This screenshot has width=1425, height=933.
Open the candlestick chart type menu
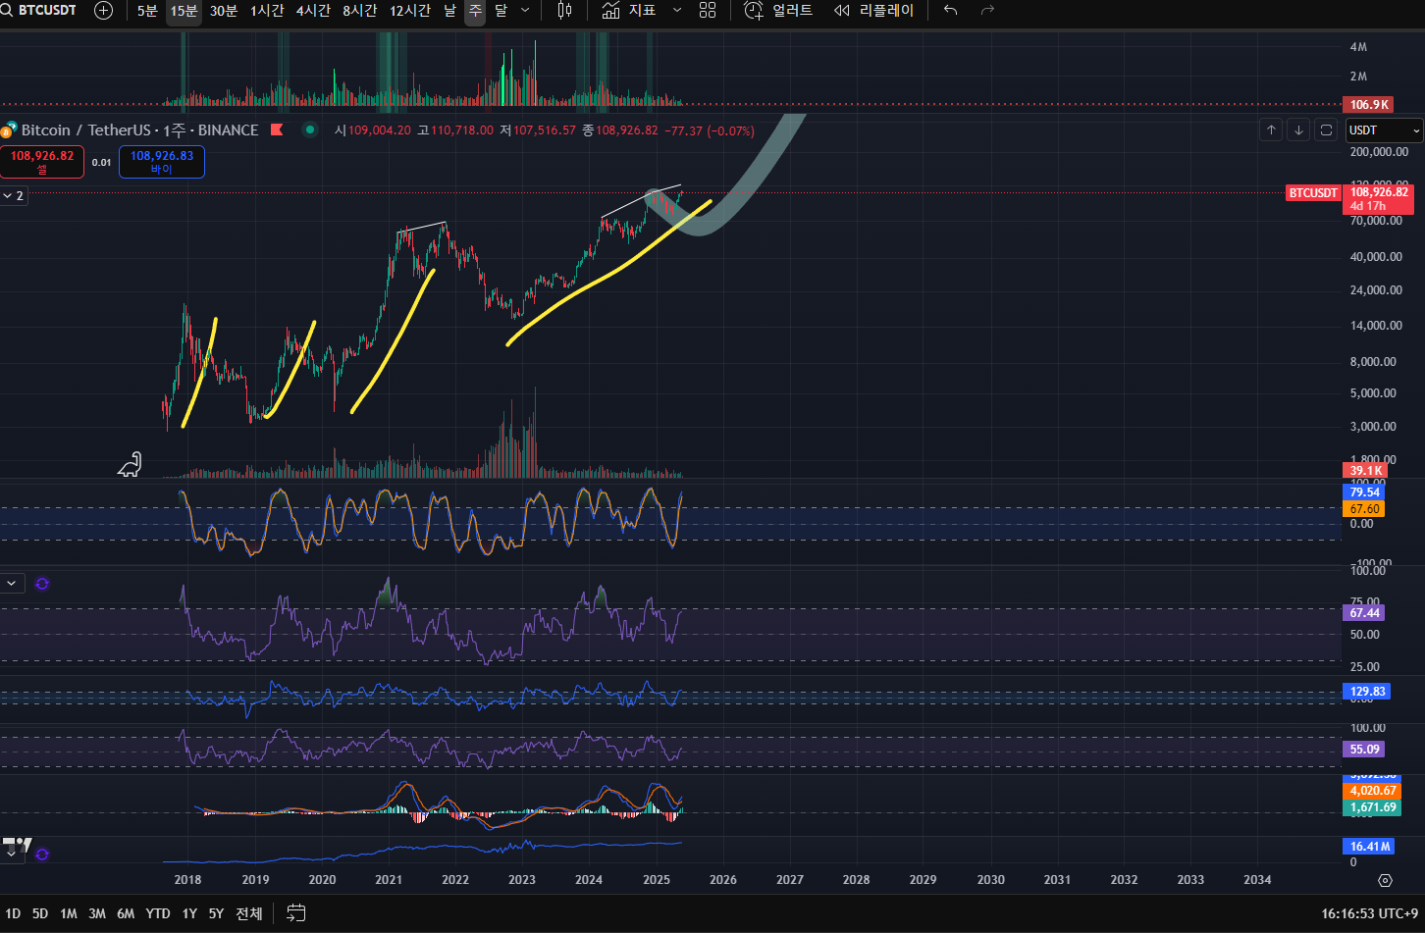click(564, 11)
